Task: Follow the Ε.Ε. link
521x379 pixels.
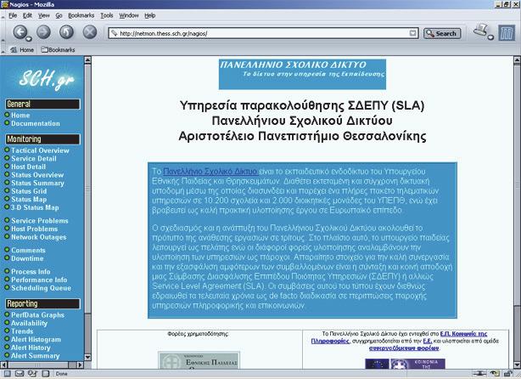Action: 428,341
